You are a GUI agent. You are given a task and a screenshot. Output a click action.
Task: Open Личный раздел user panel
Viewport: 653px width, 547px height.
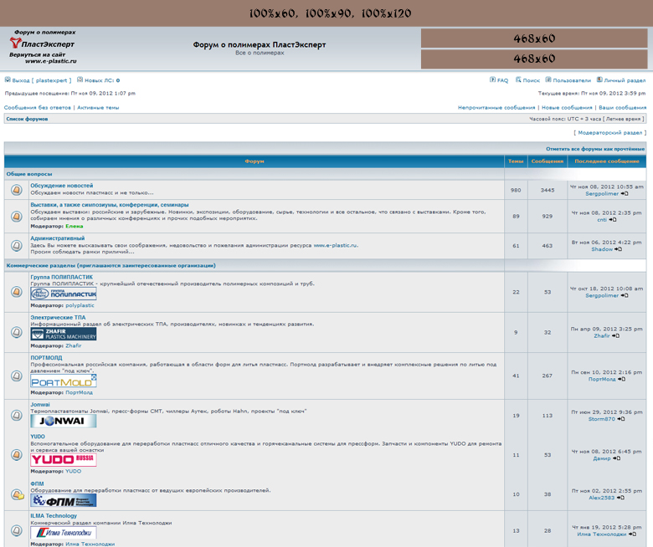(x=624, y=80)
